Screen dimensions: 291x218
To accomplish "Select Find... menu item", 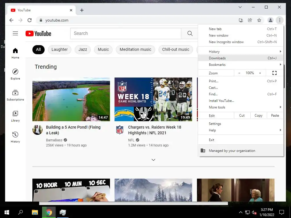I will coord(240,94).
